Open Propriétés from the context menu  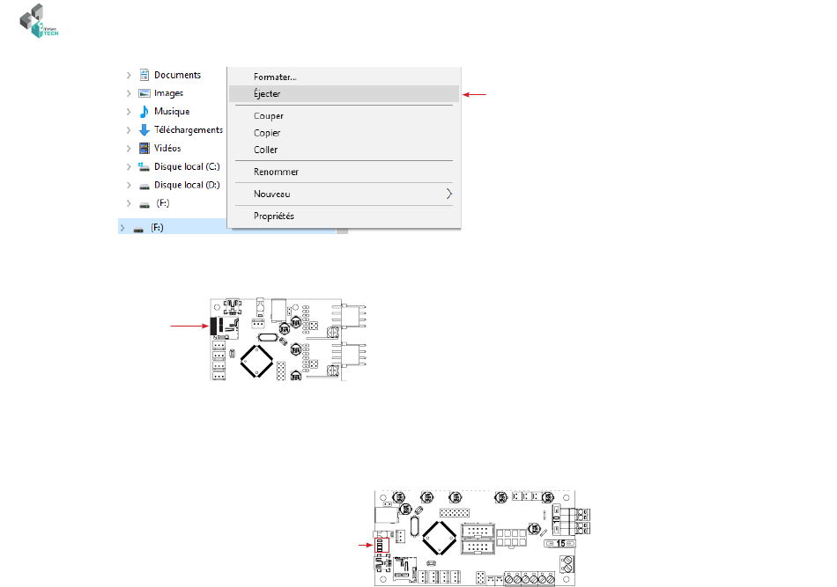tap(274, 216)
